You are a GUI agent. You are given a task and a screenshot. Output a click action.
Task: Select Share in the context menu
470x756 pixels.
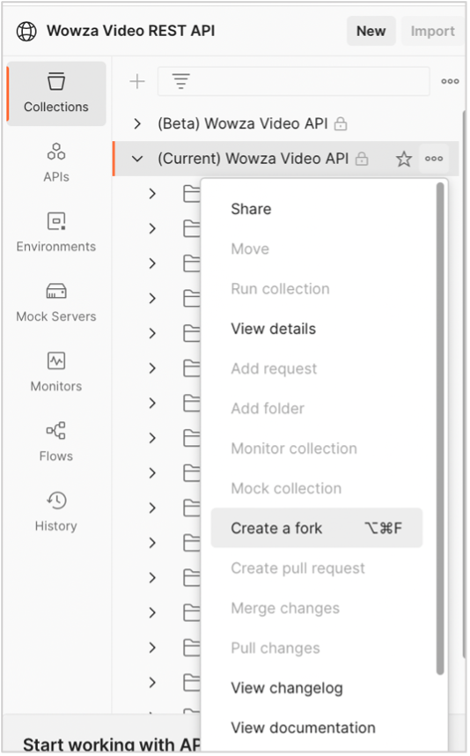(x=251, y=209)
